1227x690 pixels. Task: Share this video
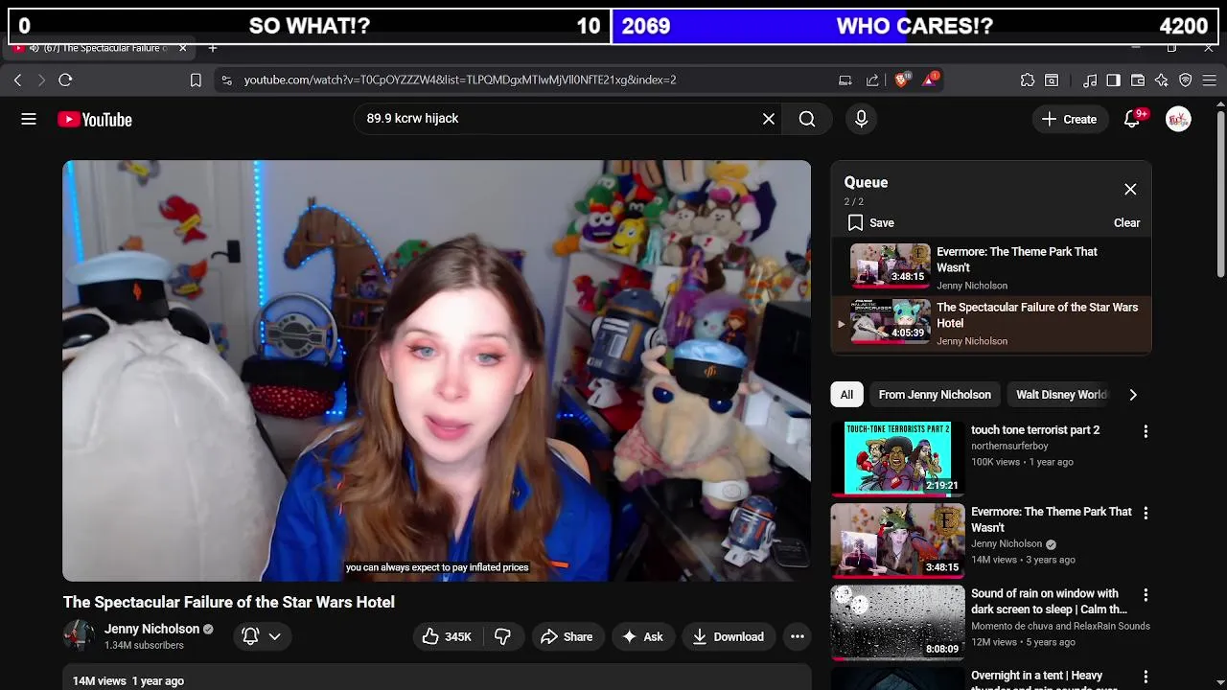coord(566,636)
